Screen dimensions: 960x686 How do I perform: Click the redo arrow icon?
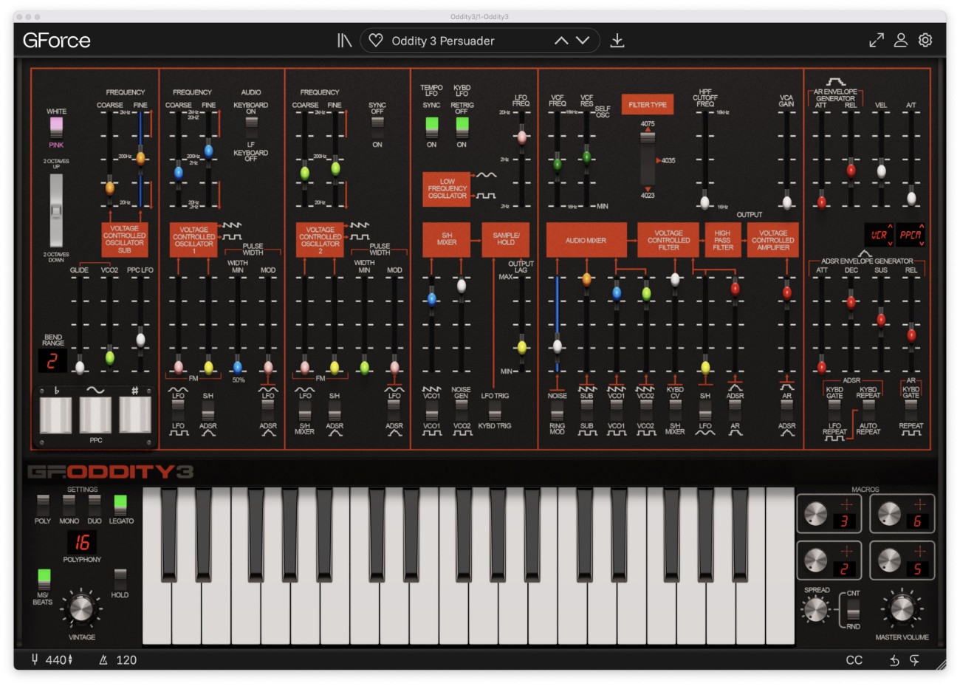[915, 660]
